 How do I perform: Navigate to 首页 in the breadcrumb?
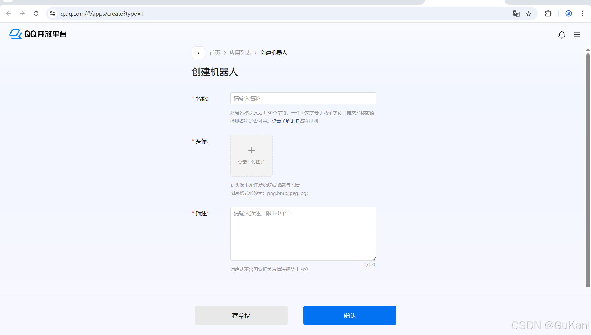215,53
